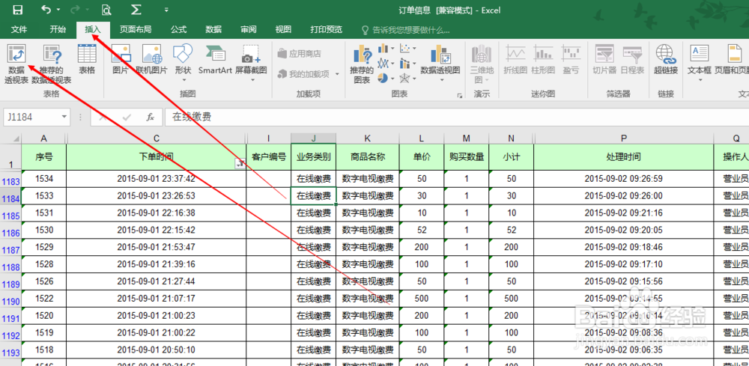Click the Save icon in title bar

coord(18,10)
